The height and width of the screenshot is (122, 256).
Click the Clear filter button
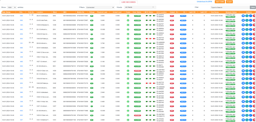253,7
